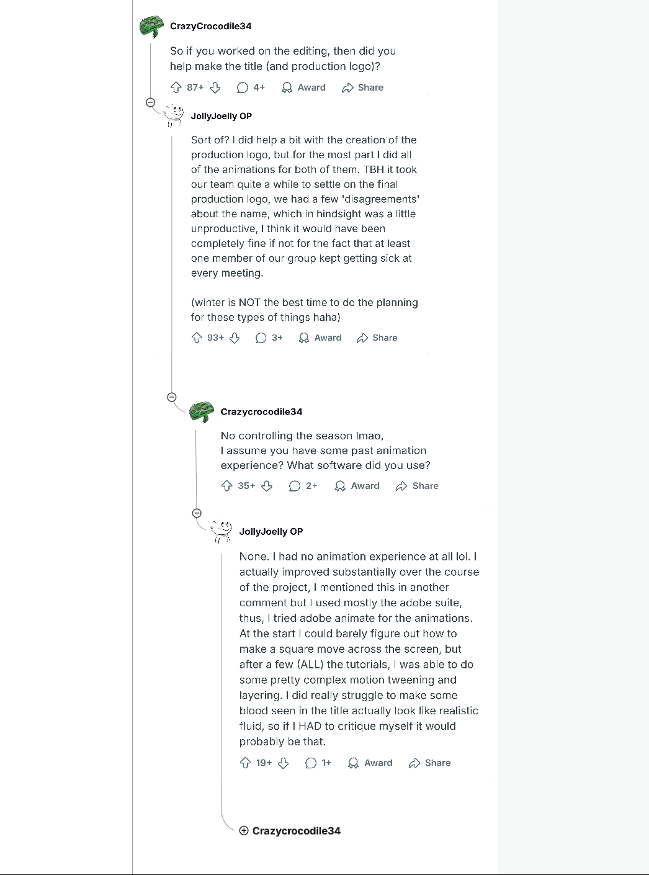Downvote the reply showing 93+ votes

pos(235,338)
